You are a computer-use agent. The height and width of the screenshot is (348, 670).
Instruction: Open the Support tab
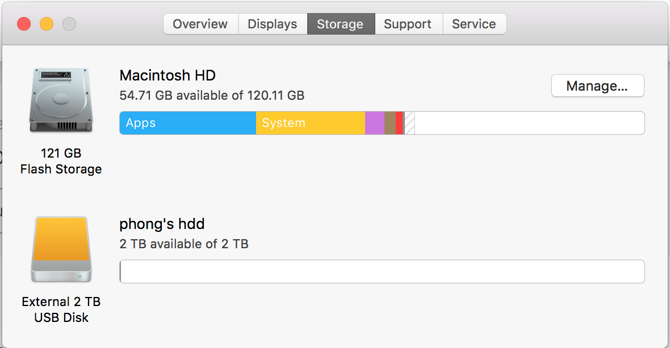tap(408, 24)
